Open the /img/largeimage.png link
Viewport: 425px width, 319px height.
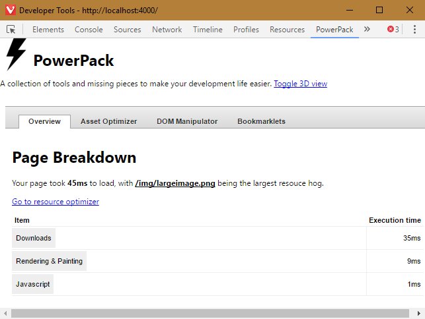pyautogui.click(x=175, y=183)
